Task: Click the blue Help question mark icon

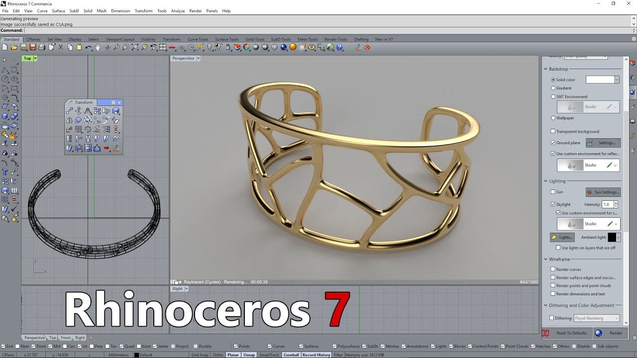Action: pyautogui.click(x=339, y=47)
